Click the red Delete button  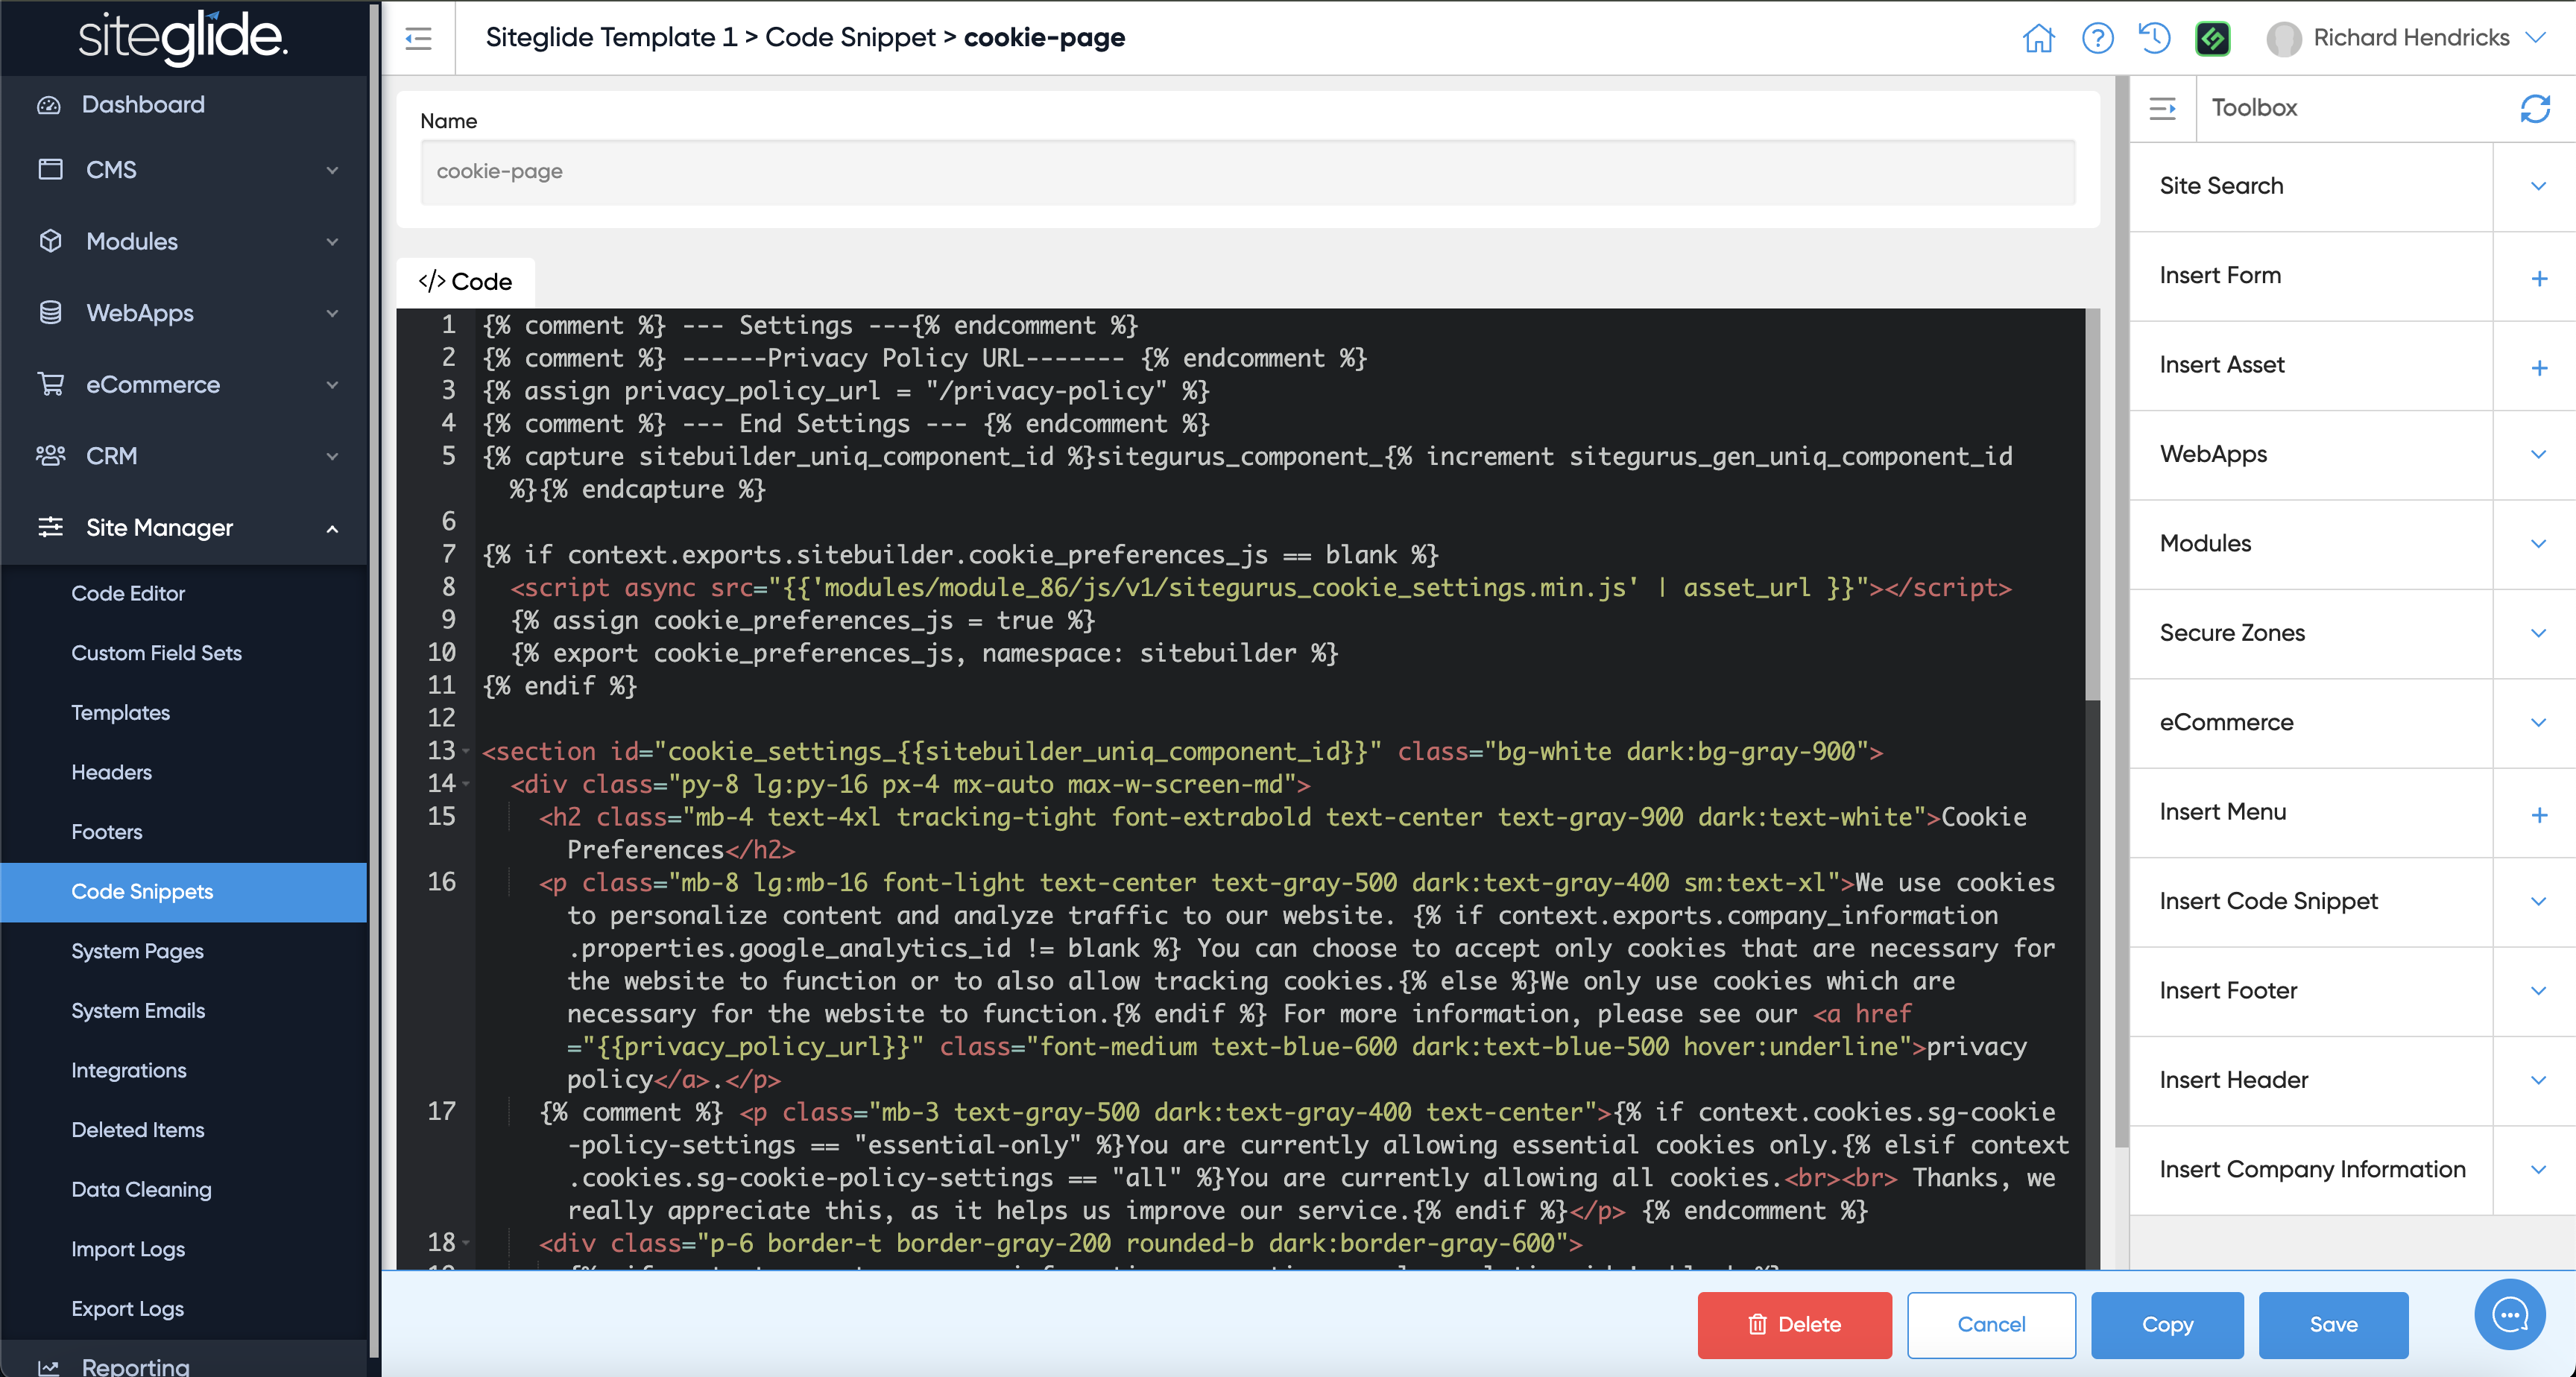1794,1324
